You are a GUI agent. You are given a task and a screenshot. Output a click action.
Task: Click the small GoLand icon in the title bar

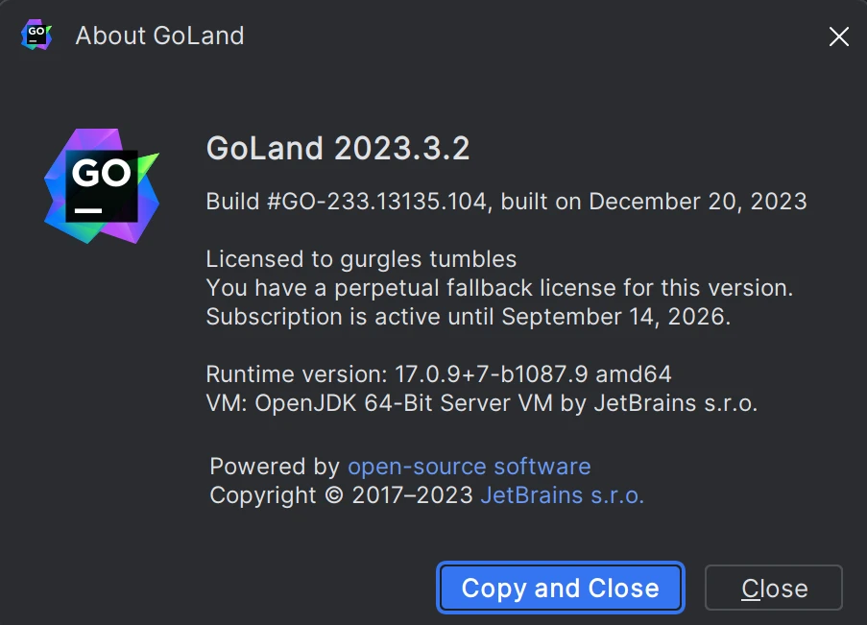[x=36, y=35]
